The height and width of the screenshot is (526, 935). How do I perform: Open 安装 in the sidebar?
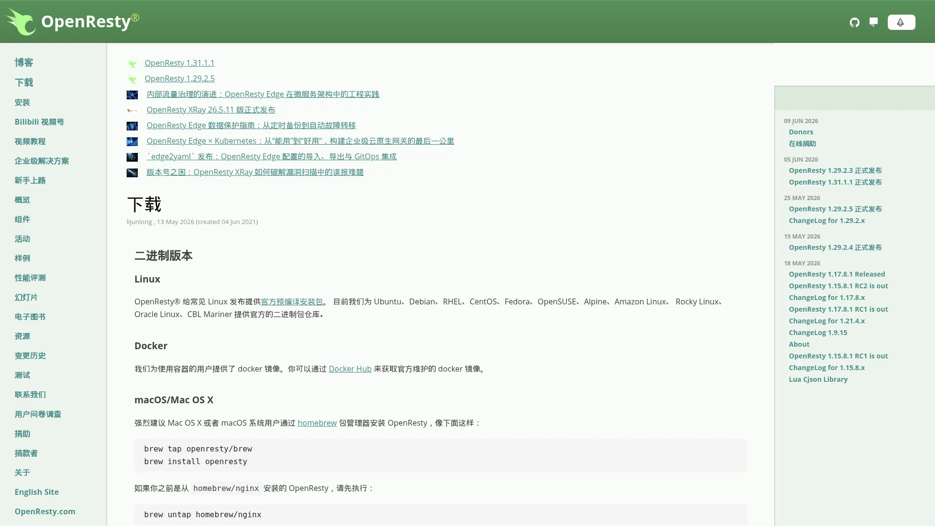pyautogui.click(x=22, y=102)
